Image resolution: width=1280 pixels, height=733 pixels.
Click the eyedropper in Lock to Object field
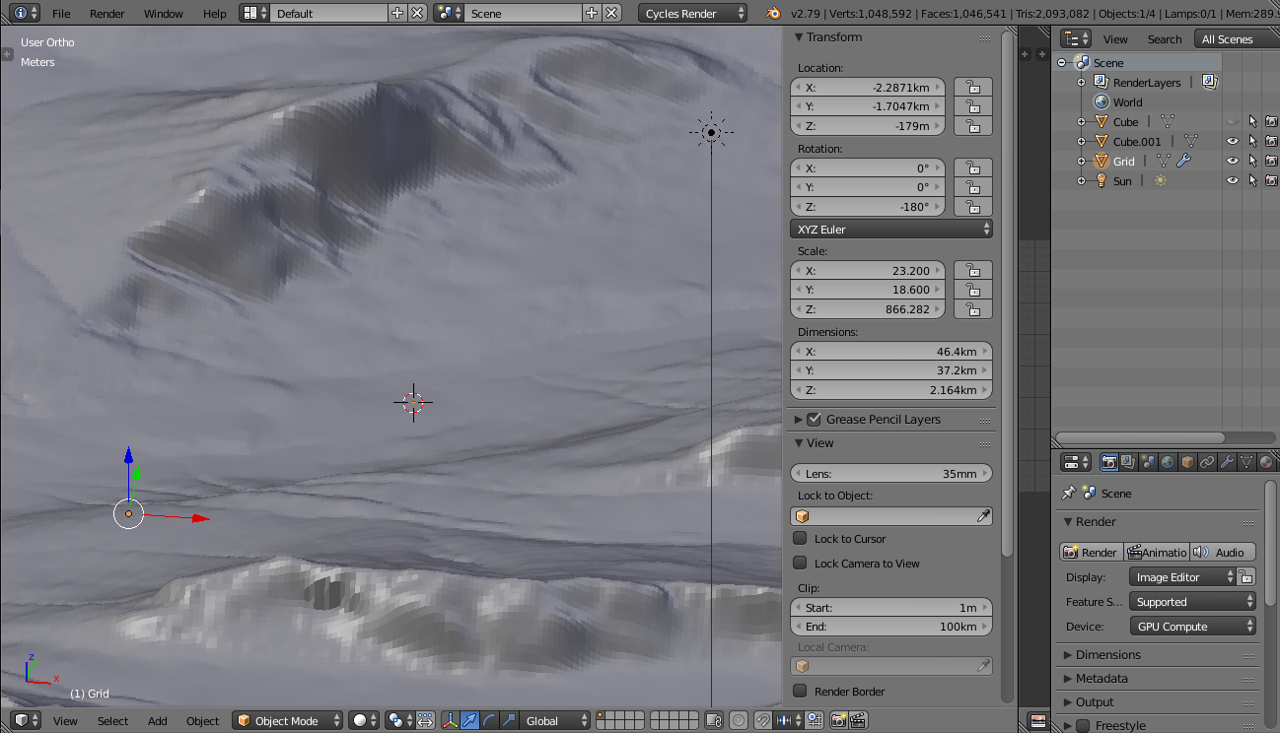click(x=983, y=516)
